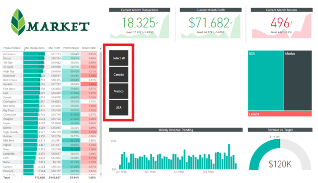Click Plato's 63.55% profit margin cell
This screenshot has width=318, height=183.
point(71,149)
